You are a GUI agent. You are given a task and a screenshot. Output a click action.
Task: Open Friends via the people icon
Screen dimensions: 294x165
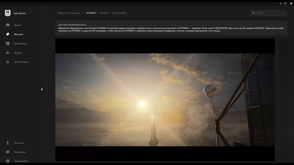tap(8, 53)
